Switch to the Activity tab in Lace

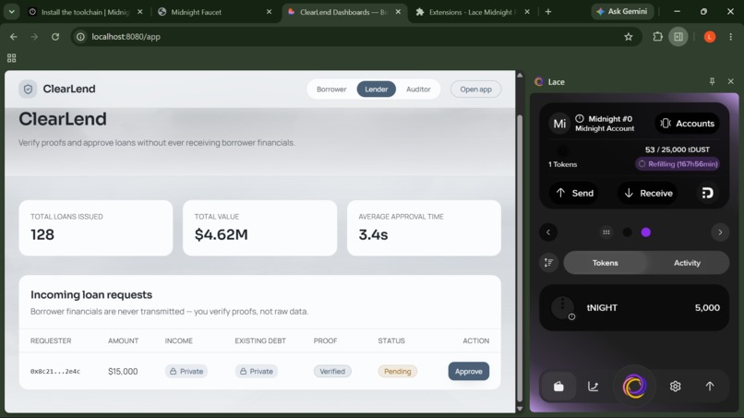click(x=687, y=262)
